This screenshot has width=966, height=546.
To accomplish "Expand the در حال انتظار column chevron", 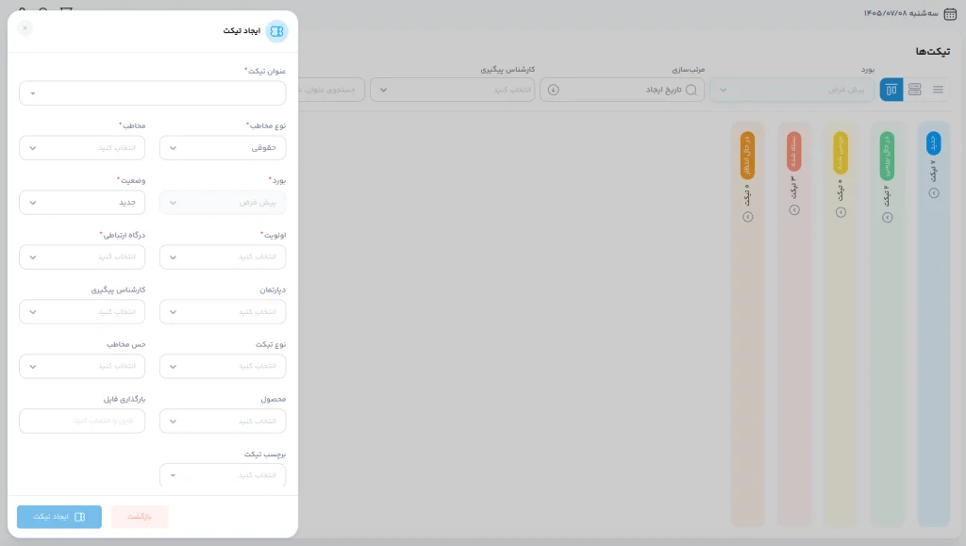I will (x=748, y=217).
